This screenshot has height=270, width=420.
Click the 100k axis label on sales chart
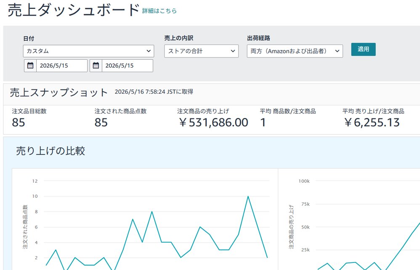pyautogui.click(x=304, y=181)
